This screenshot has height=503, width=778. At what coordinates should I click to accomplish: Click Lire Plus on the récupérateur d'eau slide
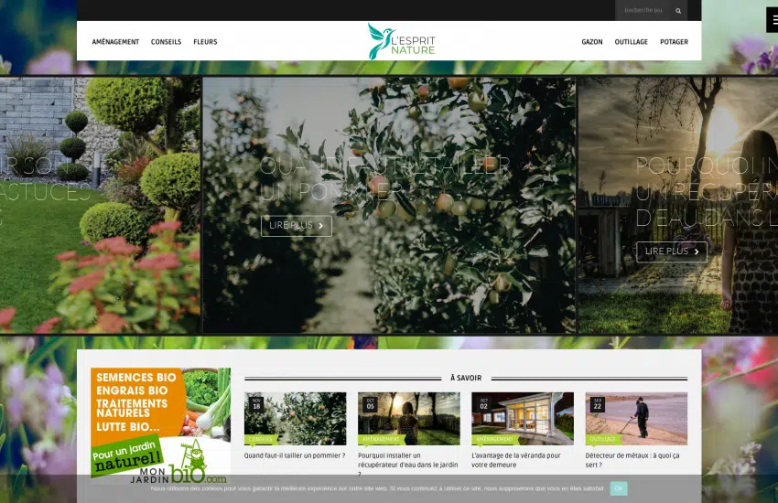point(672,251)
